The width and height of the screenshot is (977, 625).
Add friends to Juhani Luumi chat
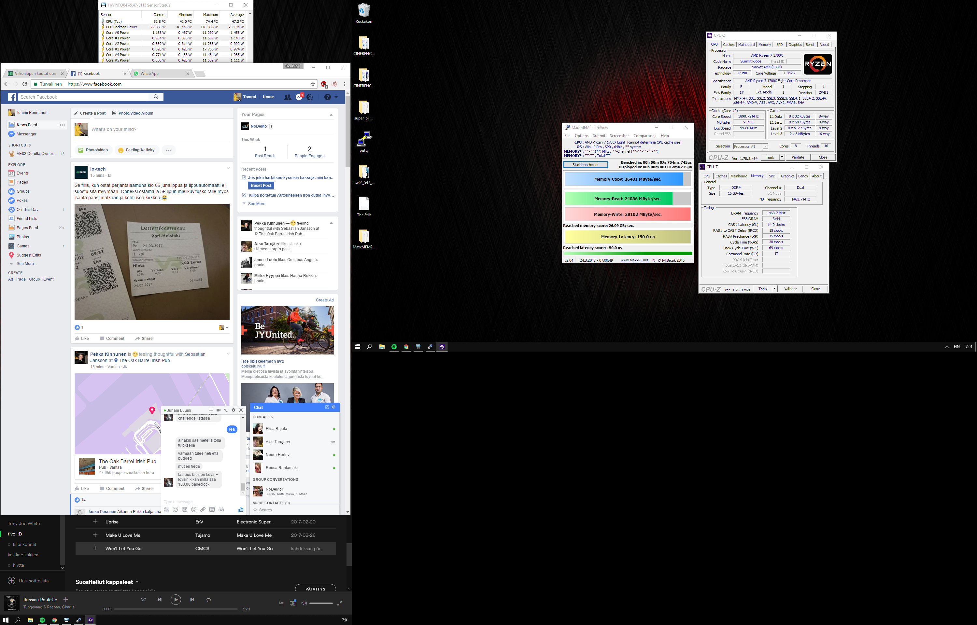point(211,410)
